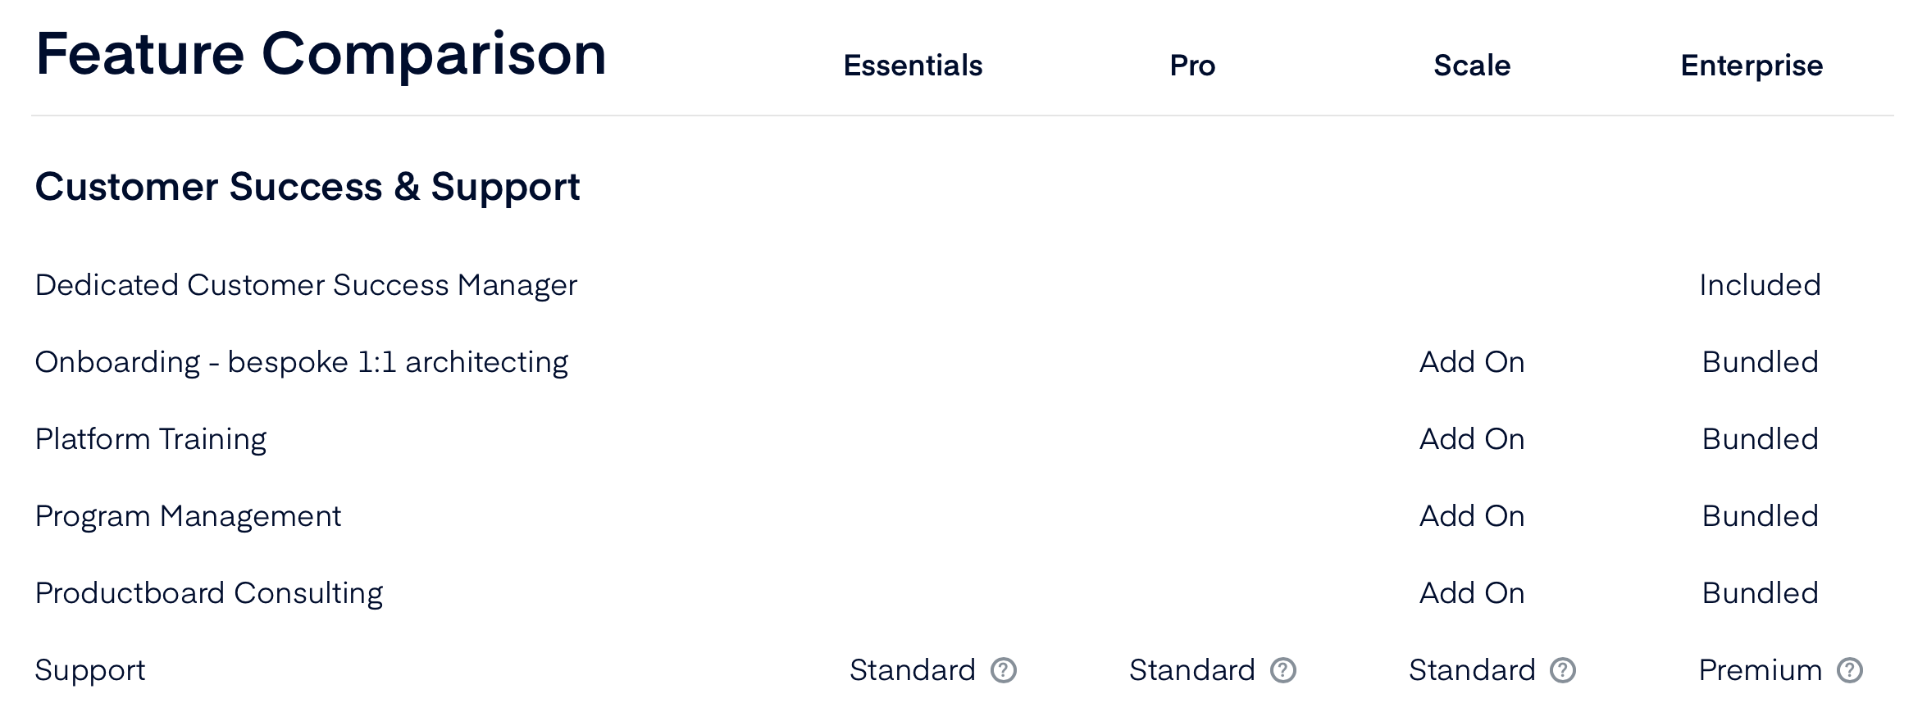Select the Program Management feature row
Image resolution: width=1927 pixels, height=721 pixels.
pos(189,516)
